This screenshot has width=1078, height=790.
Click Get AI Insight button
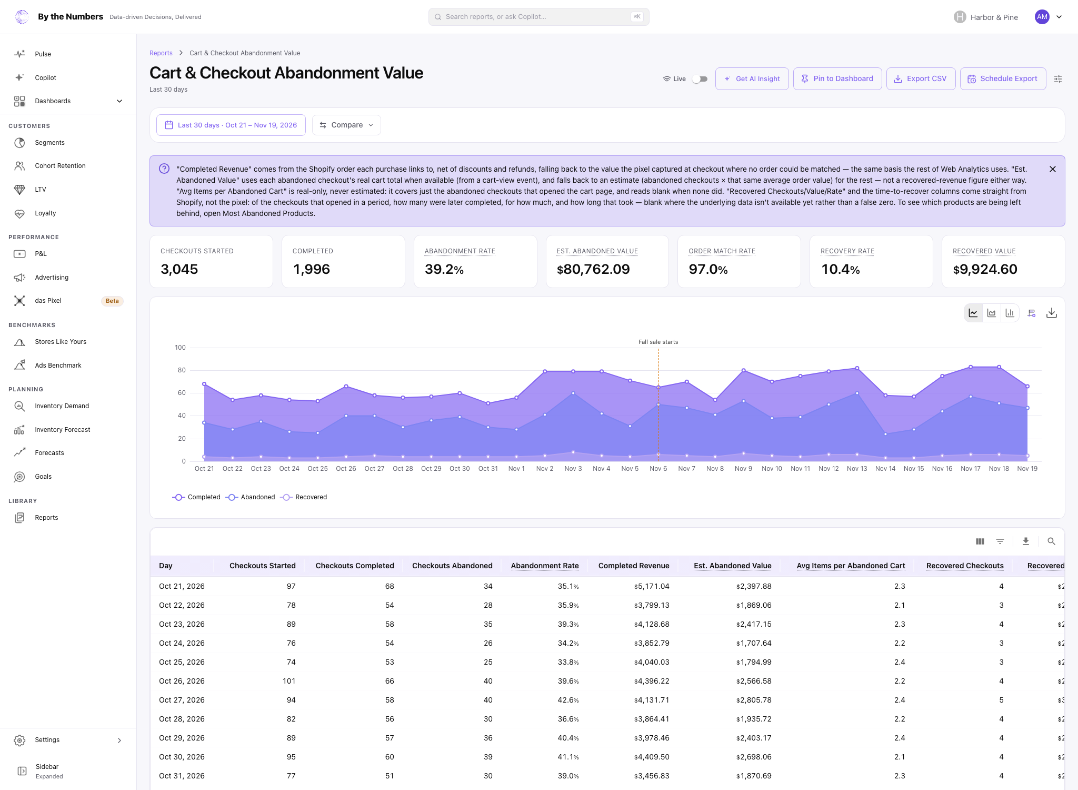click(752, 79)
